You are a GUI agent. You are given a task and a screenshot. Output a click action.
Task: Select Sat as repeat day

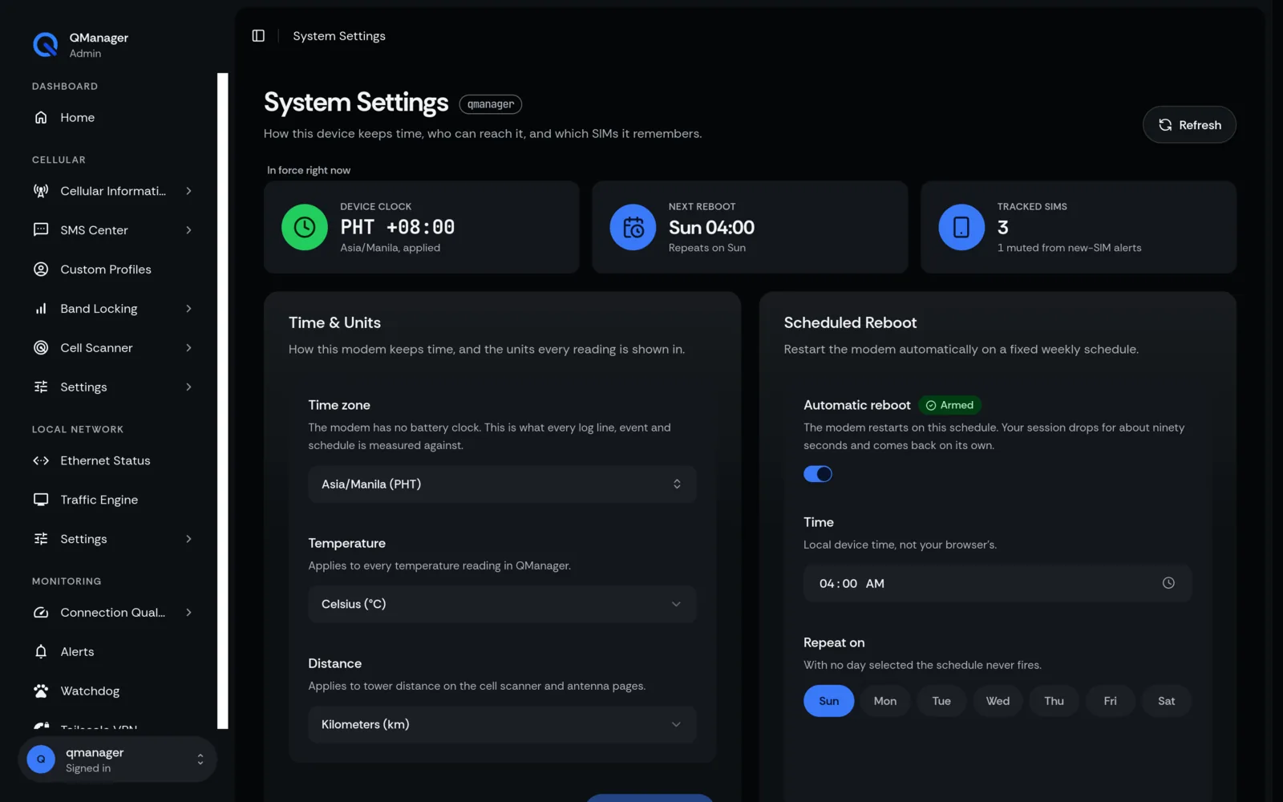click(x=1166, y=701)
